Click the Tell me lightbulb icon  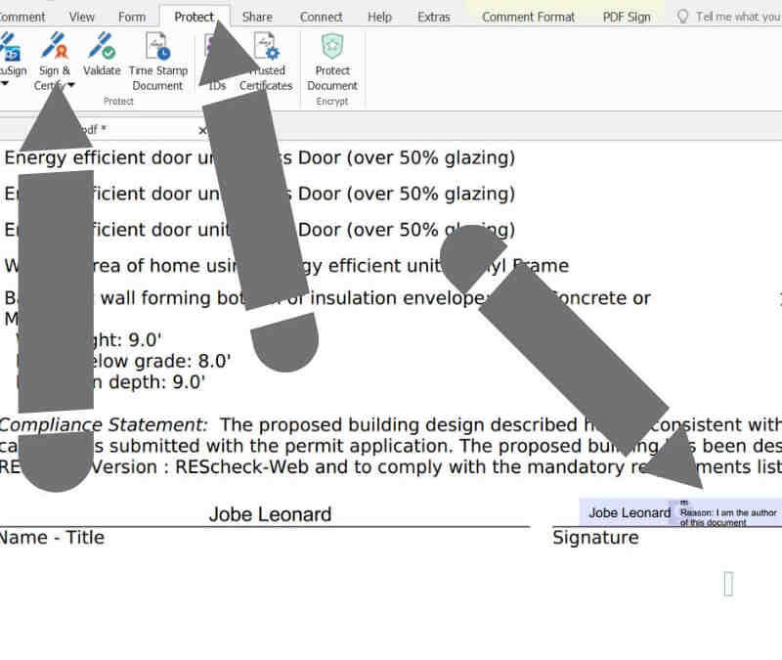(683, 17)
